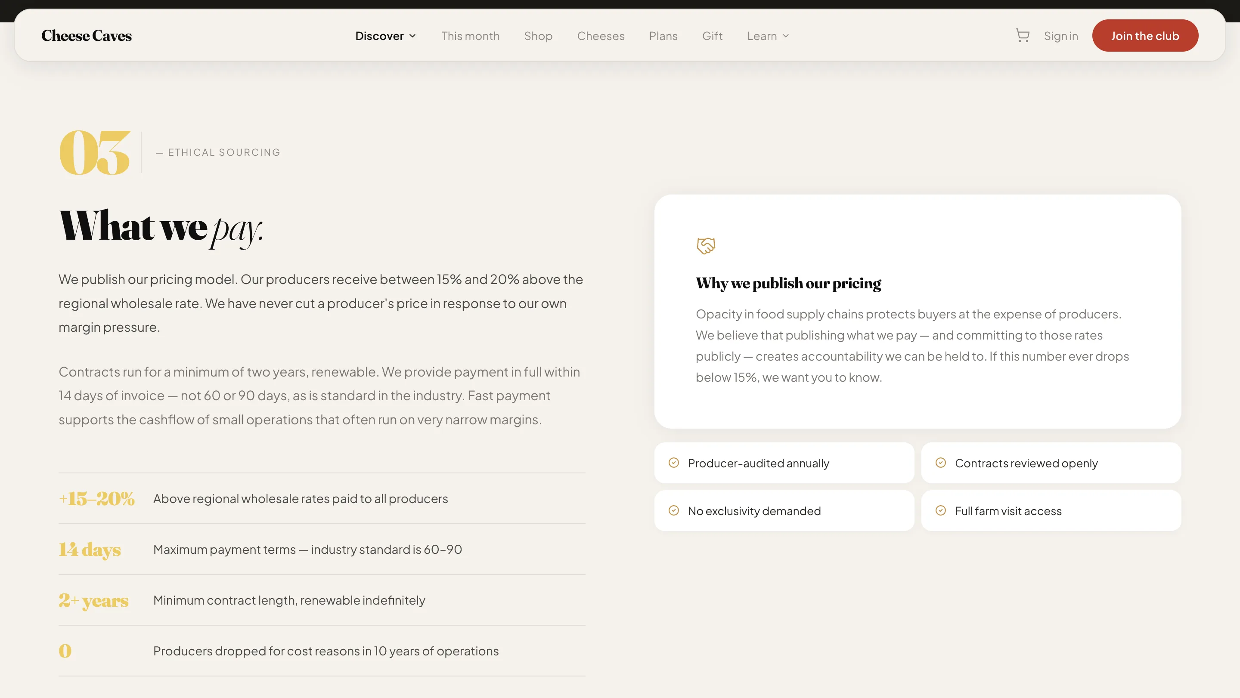Click check icon beside Full farm visit access
The image size is (1240, 698).
tap(941, 510)
